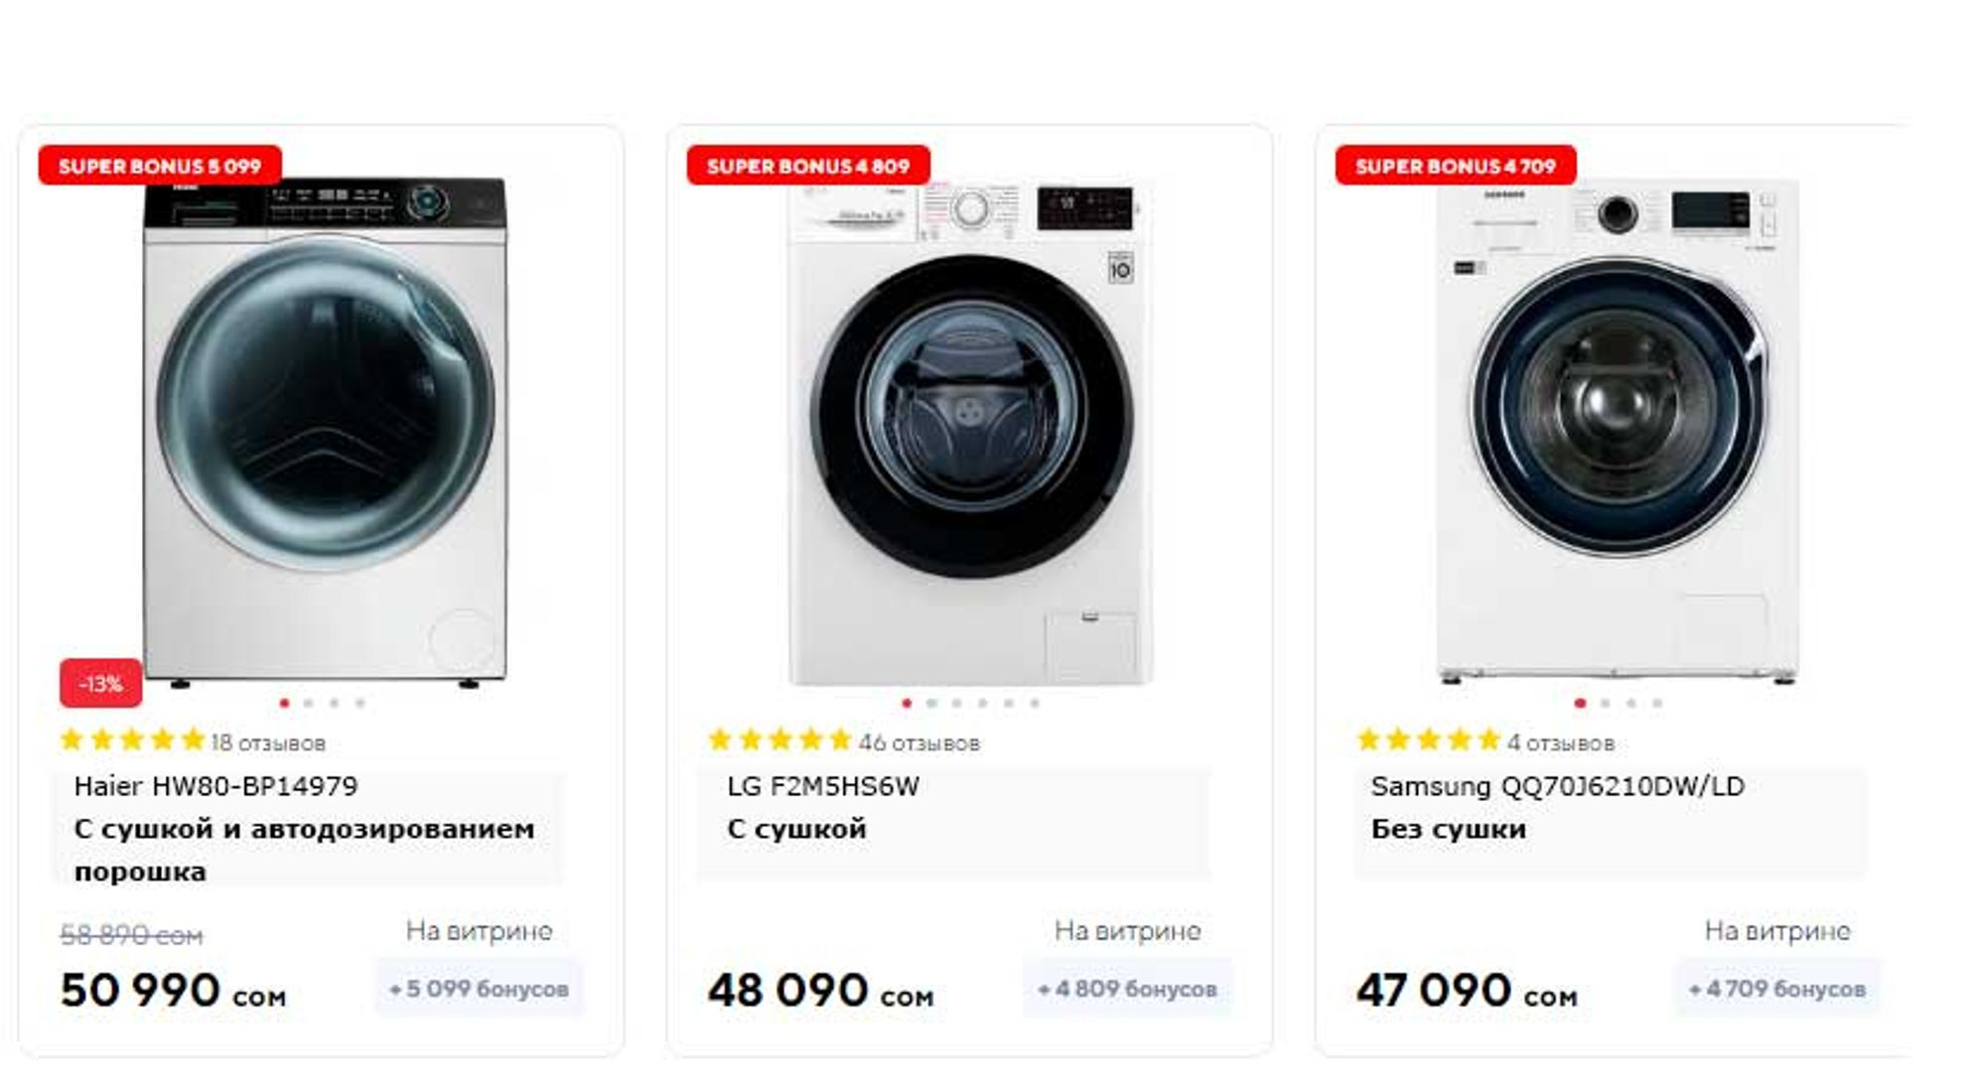
Task: Open the Samsung washing machine photo
Action: click(x=1618, y=427)
